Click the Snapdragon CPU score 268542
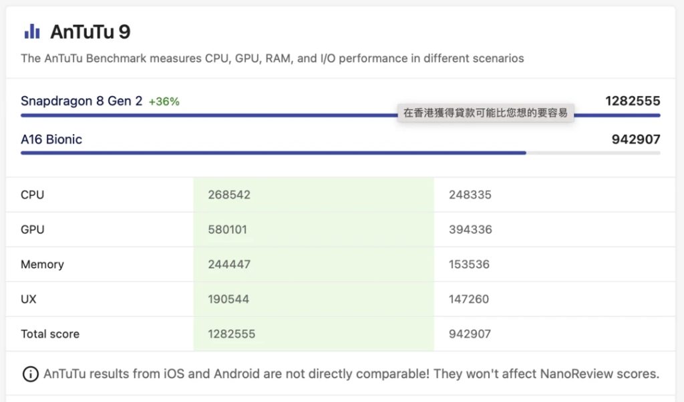The height and width of the screenshot is (402, 684). (x=229, y=195)
